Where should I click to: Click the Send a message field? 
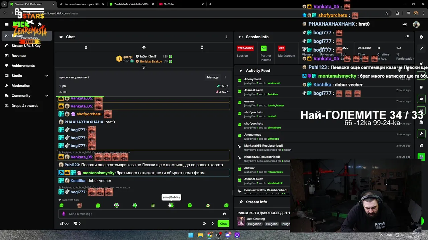click(x=144, y=214)
